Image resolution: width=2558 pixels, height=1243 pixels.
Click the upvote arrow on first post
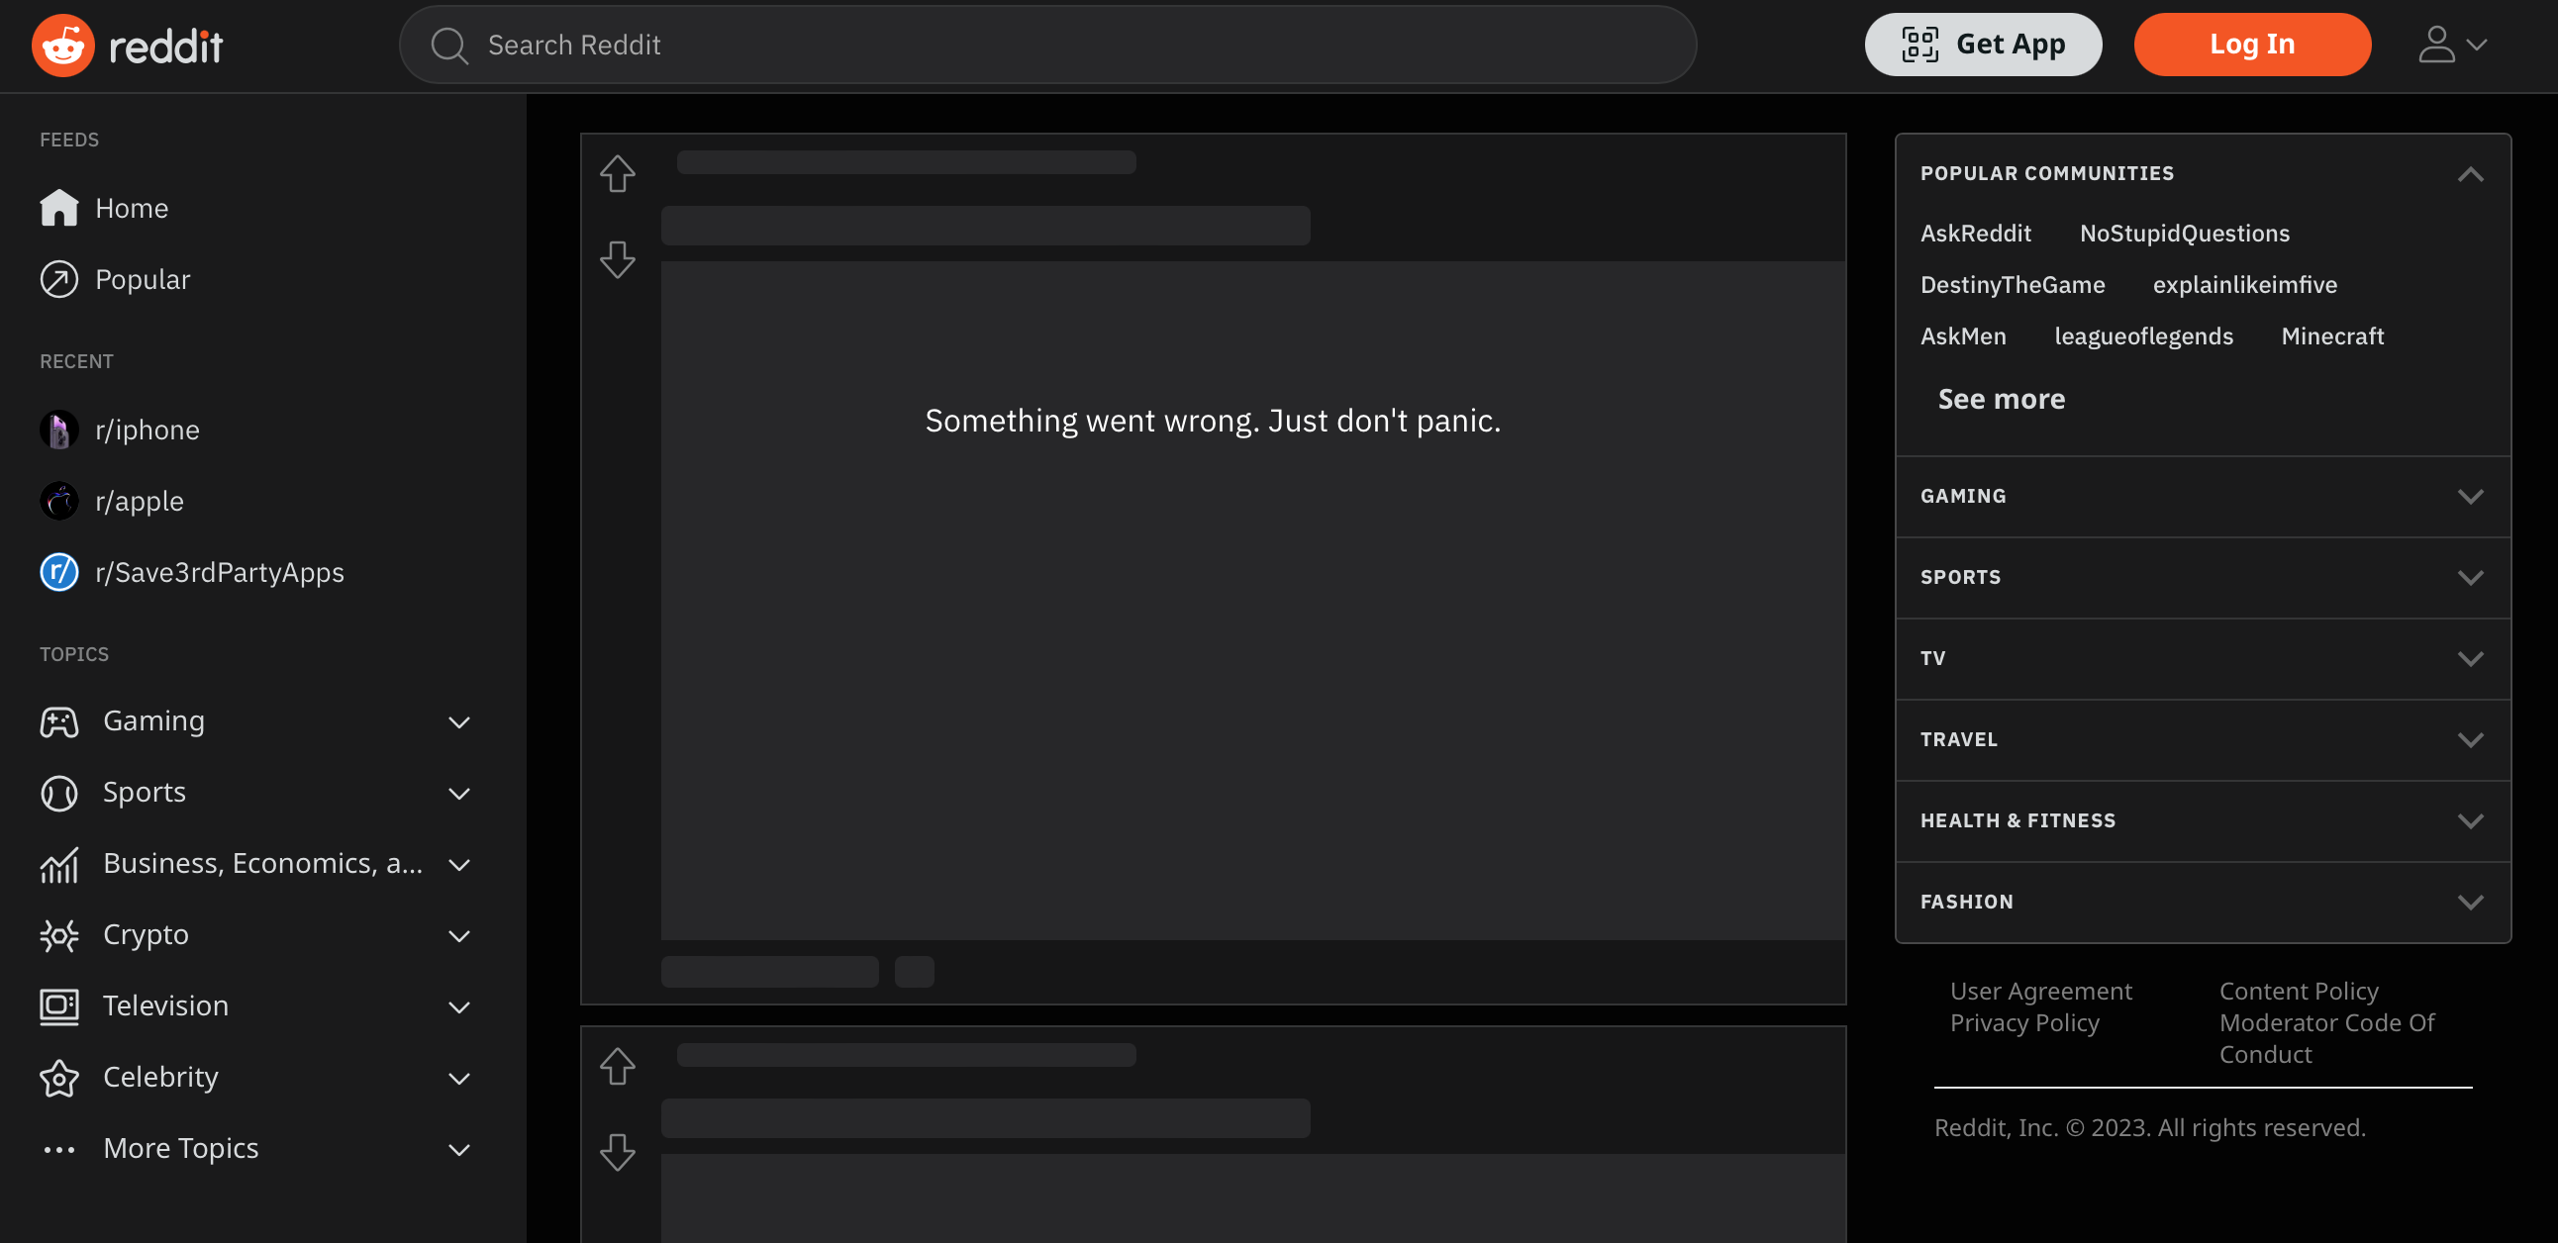tap(617, 173)
